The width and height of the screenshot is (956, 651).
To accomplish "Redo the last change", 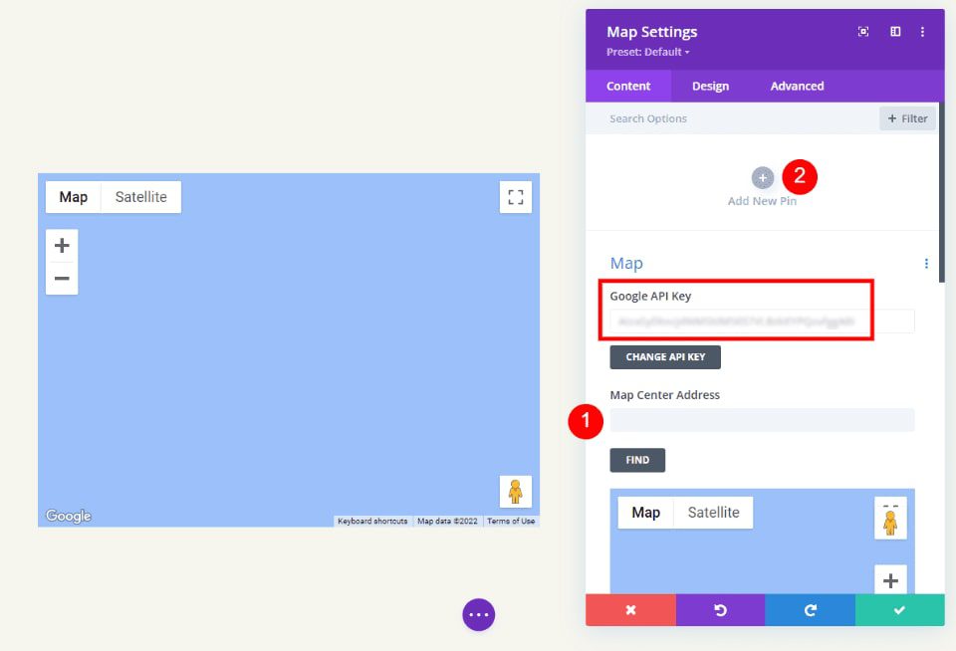I will (810, 610).
